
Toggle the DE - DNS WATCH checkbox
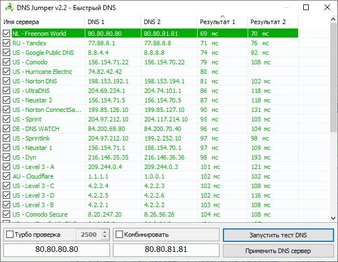coord(7,129)
